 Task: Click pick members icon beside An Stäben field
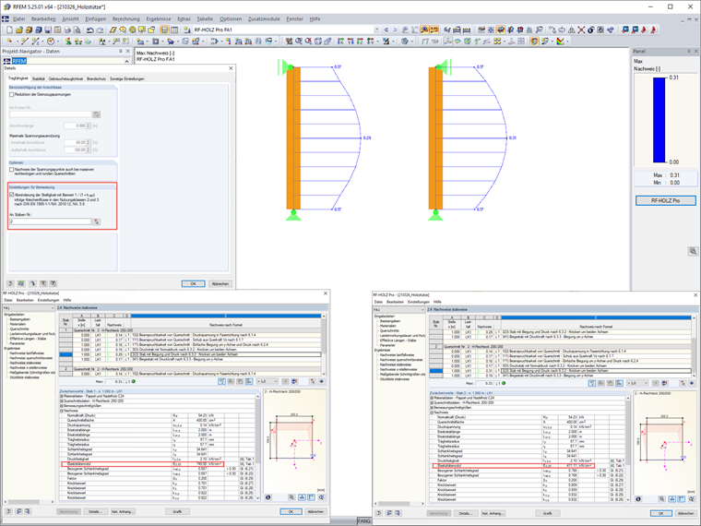click(x=97, y=221)
